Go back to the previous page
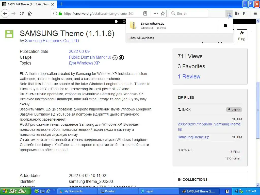Screen dimensions: 260x195 tap(5, 13)
